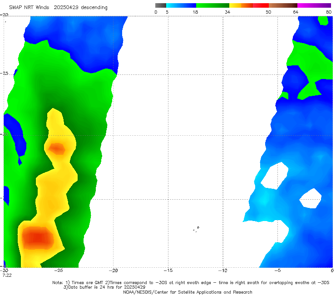
Task: Click the "-20" longitude label on the bottom axis
Action: [x=114, y=270]
